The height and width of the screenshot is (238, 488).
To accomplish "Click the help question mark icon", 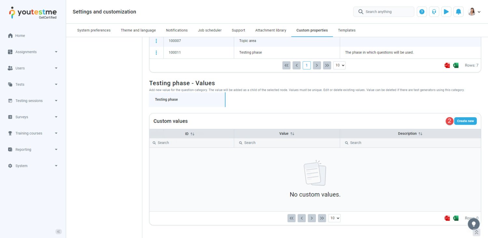I will 422,12.
